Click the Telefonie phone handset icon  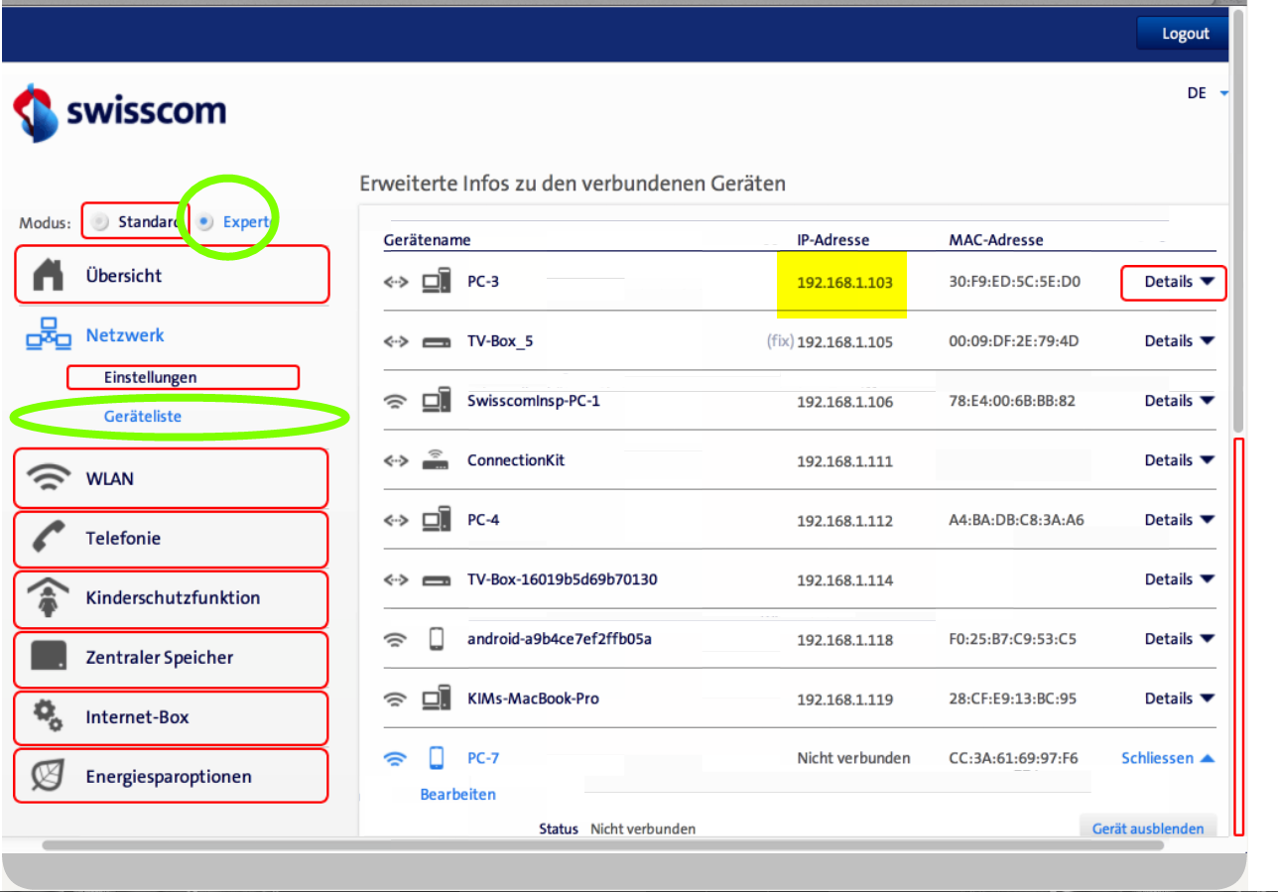pyautogui.click(x=49, y=538)
